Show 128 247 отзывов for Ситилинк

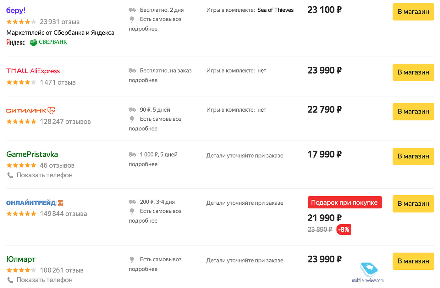click(65, 122)
